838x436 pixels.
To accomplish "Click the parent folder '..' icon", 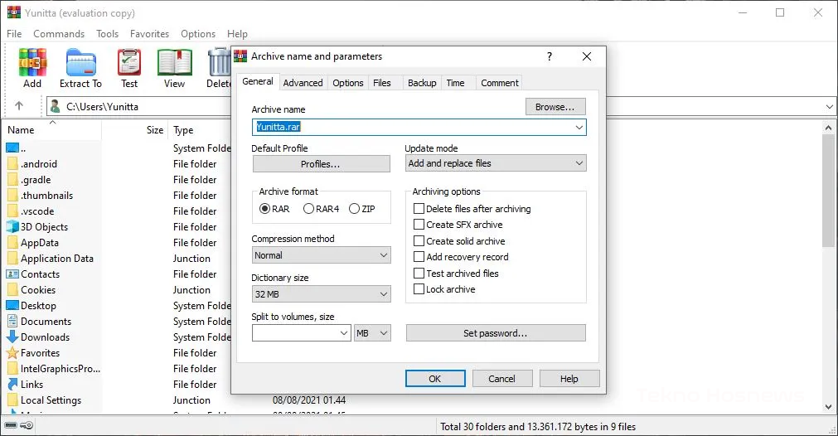I will click(12, 148).
